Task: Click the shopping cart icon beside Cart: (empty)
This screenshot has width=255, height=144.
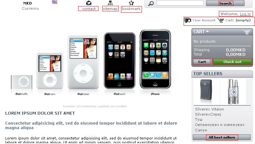Action: point(221,20)
